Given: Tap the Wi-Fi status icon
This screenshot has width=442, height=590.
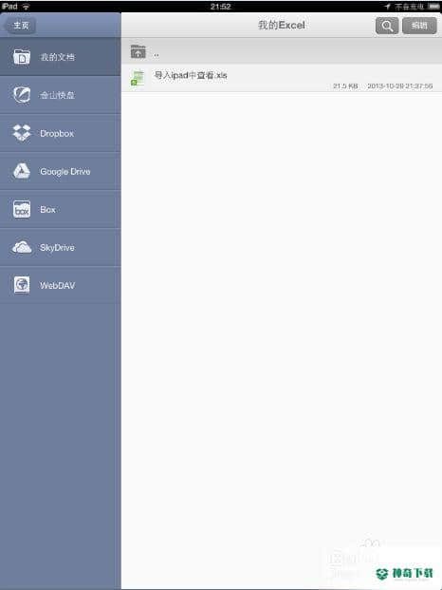Looking at the screenshot, I should [26, 7].
